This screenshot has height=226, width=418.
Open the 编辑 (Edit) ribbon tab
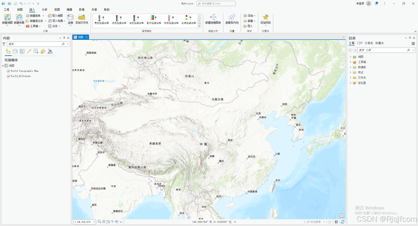pyautogui.click(x=69, y=10)
